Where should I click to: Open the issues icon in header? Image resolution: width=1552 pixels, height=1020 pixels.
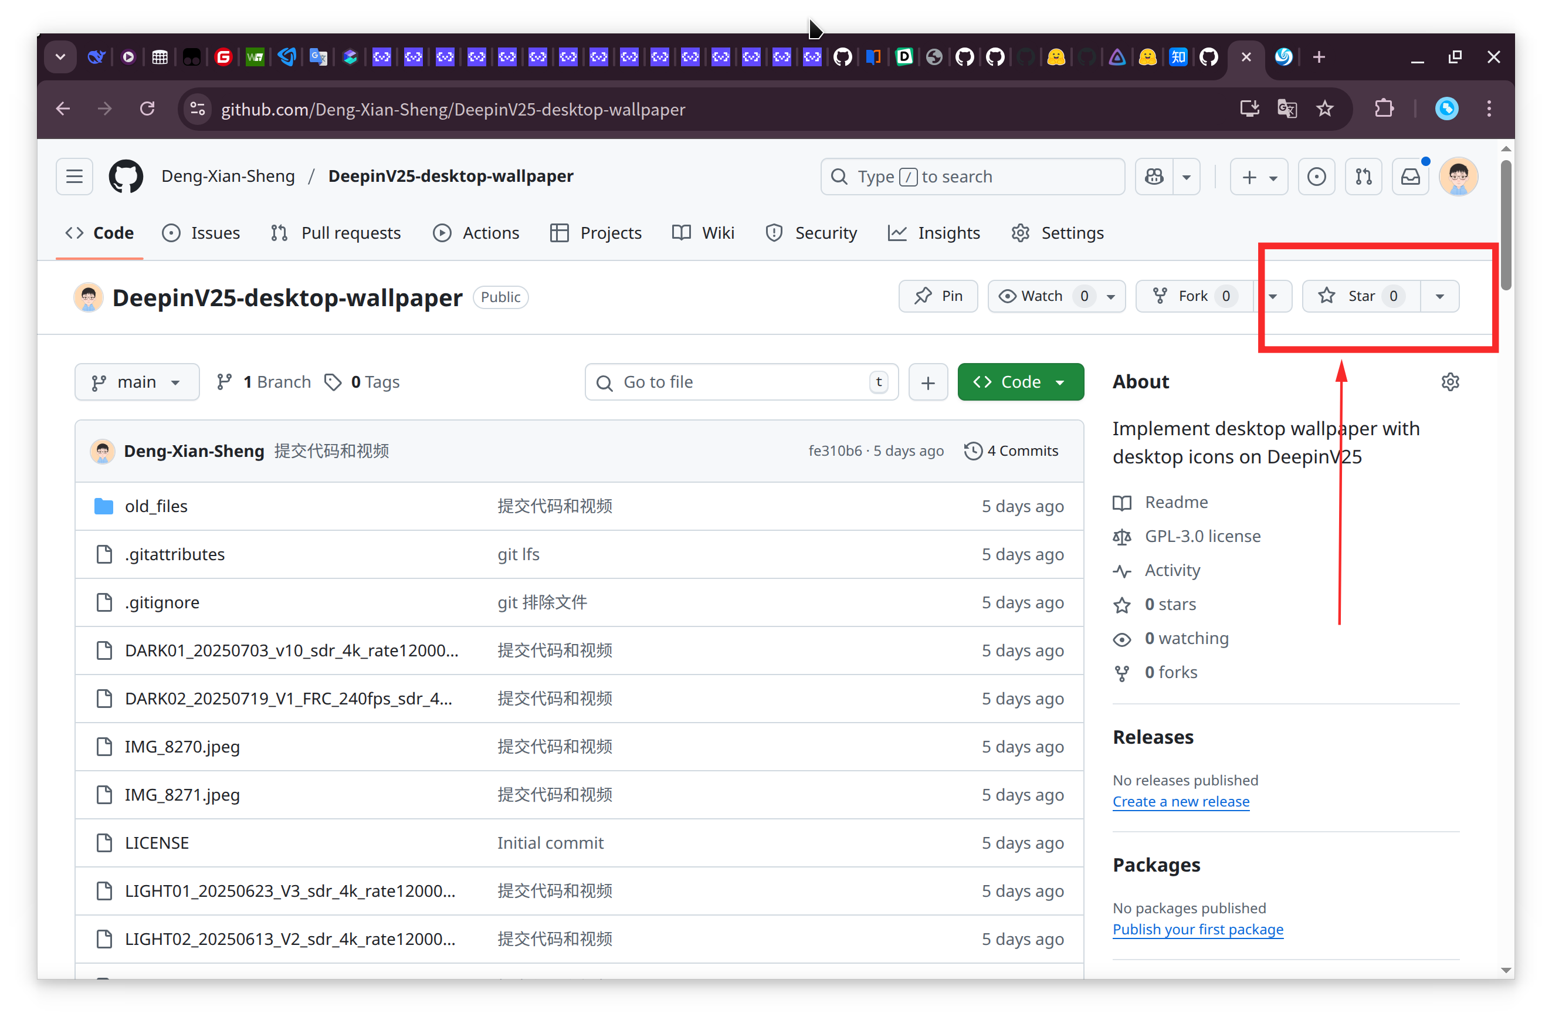[x=1316, y=177]
